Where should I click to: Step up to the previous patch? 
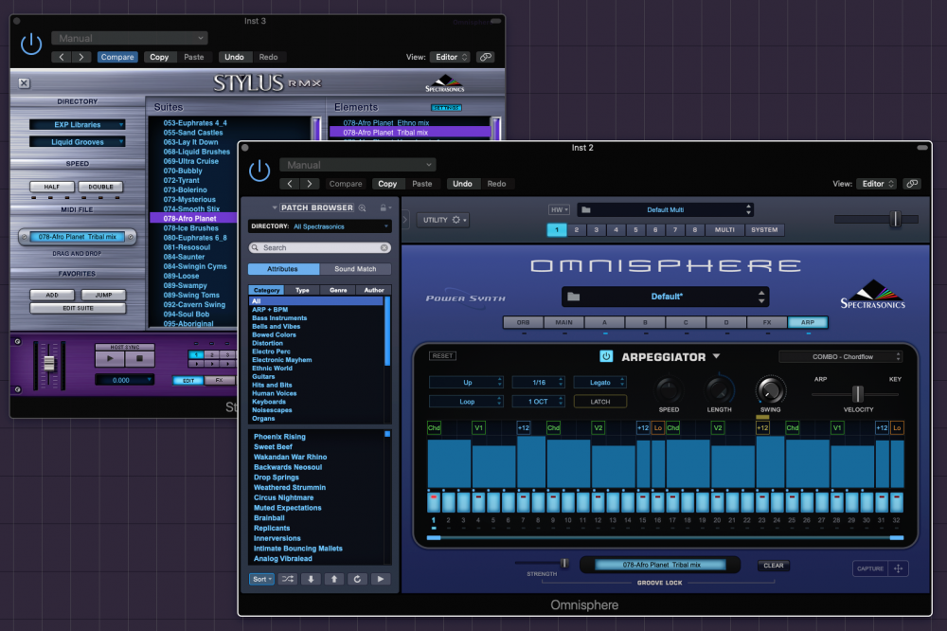[x=334, y=579]
